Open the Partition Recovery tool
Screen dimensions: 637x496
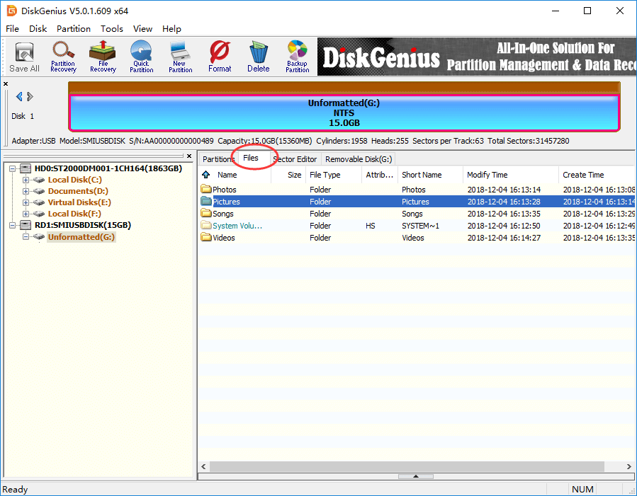[x=63, y=57]
